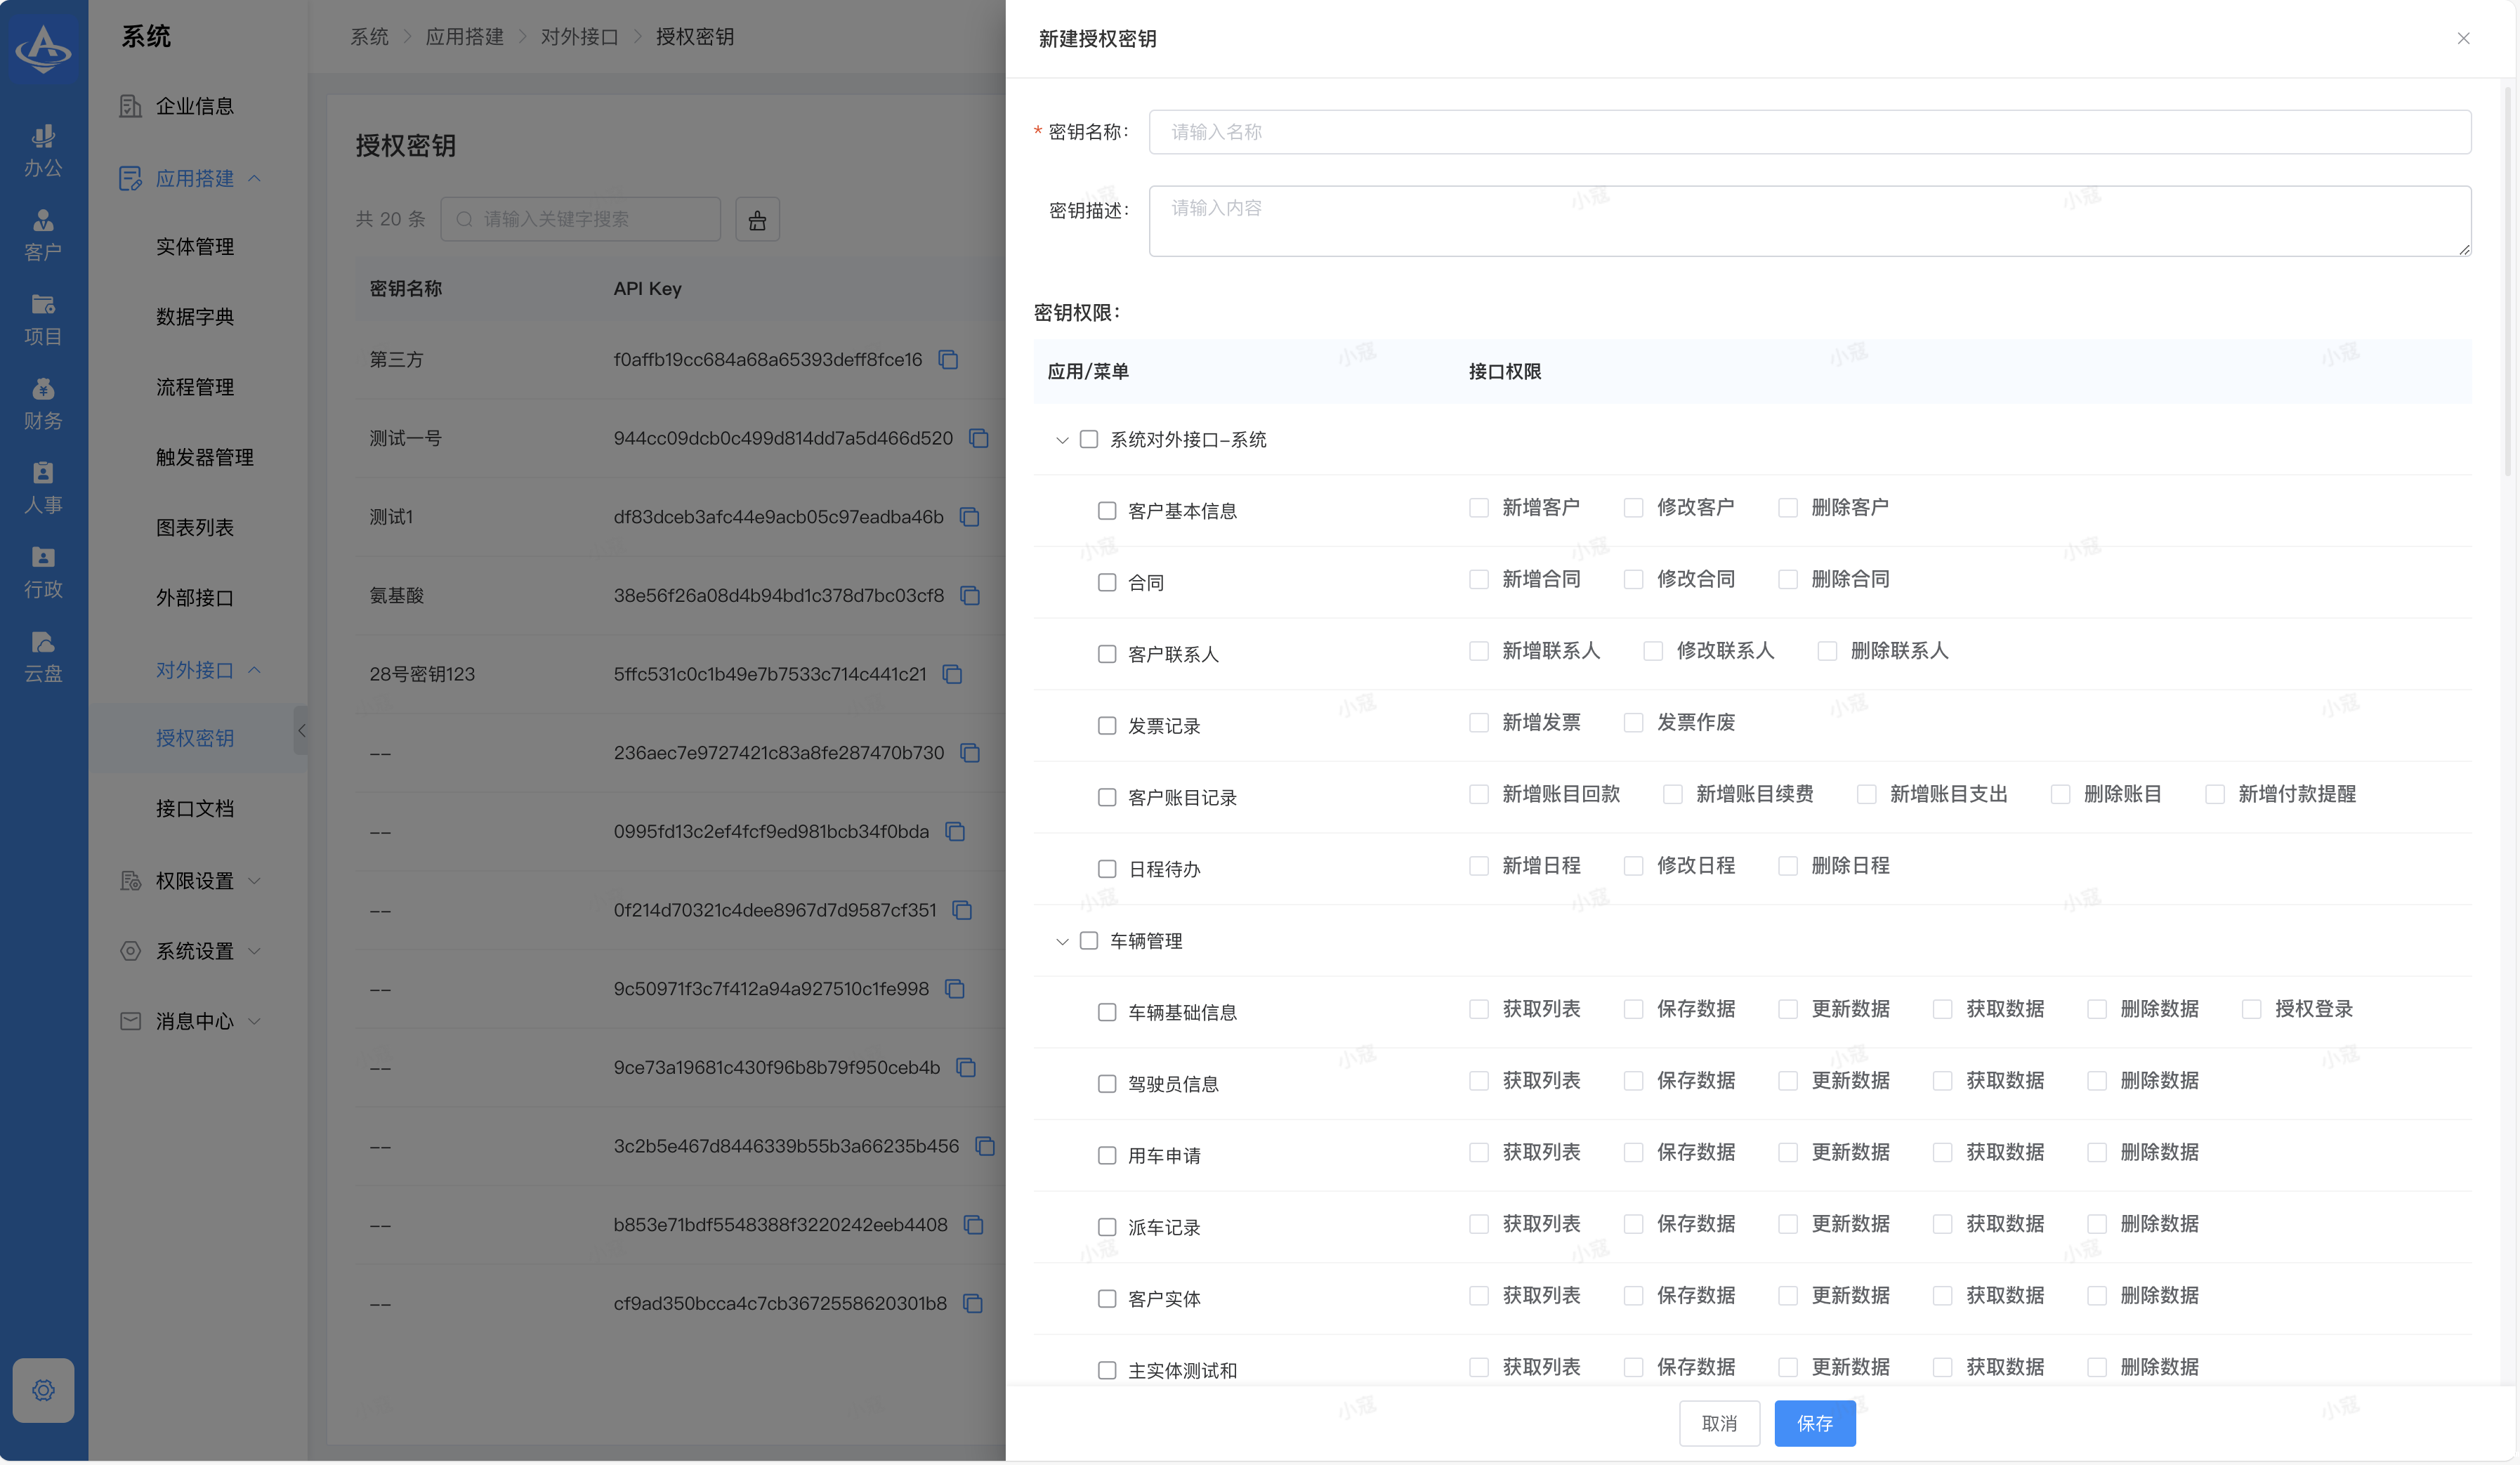Collapse the 系统对外接口-系统 tree group
This screenshot has width=2520, height=1465.
click(x=1062, y=440)
